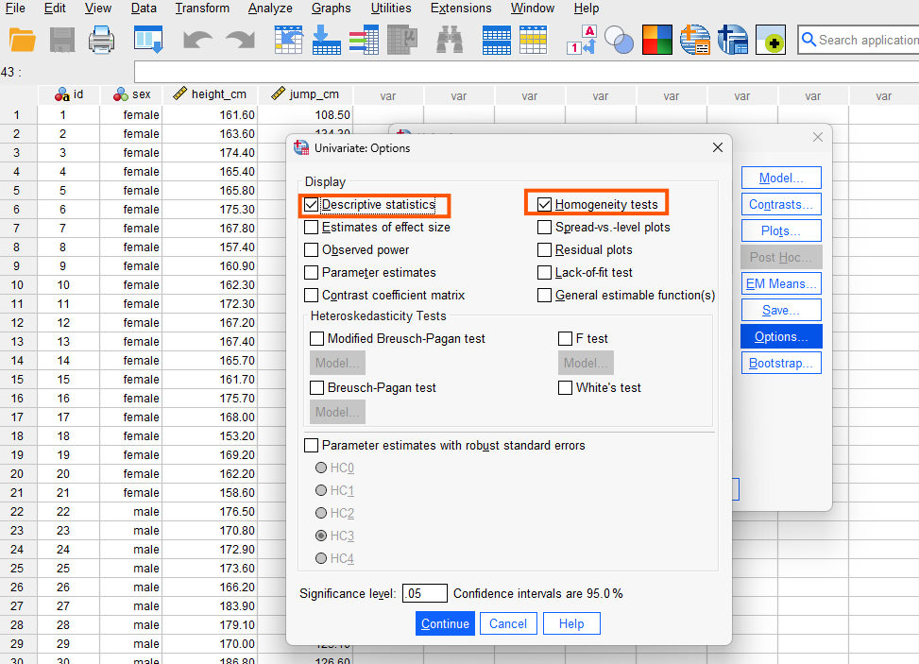Image resolution: width=919 pixels, height=664 pixels.
Task: Click the Undo arrow in toolbar
Action: [x=197, y=40]
